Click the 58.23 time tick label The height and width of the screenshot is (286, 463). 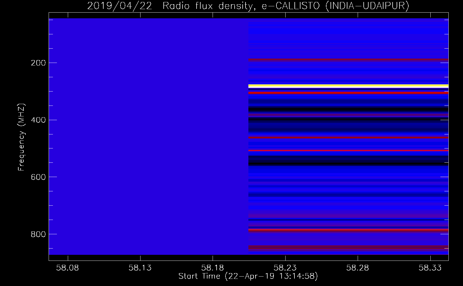coord(285,268)
